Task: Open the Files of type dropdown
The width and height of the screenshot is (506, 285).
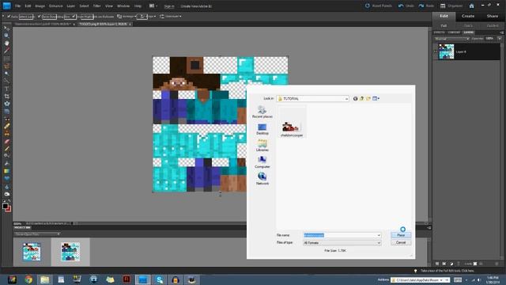Action: click(342, 243)
